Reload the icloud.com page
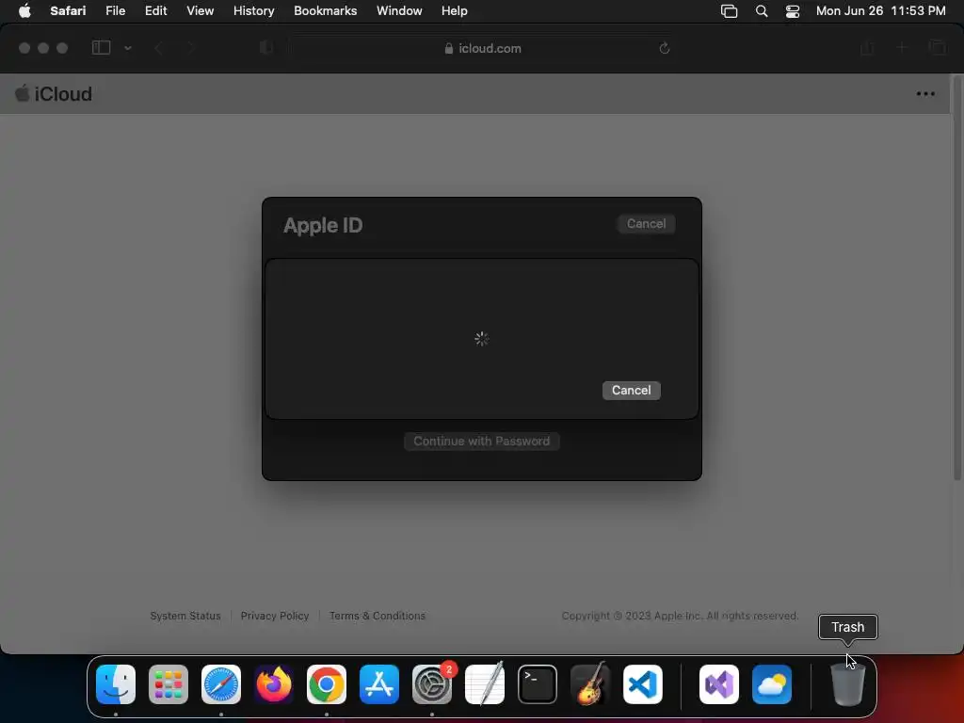 [x=664, y=48]
